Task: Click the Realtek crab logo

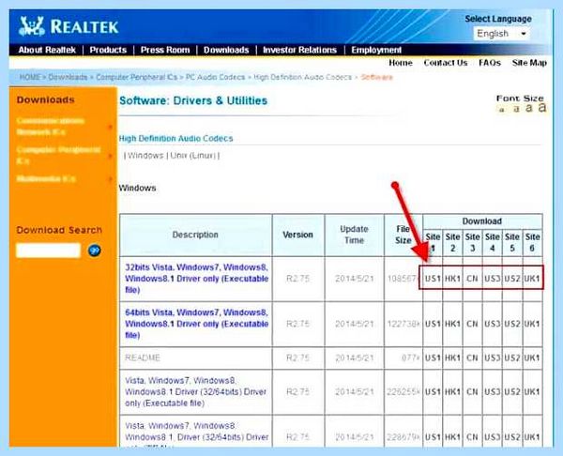Action: 32,26
